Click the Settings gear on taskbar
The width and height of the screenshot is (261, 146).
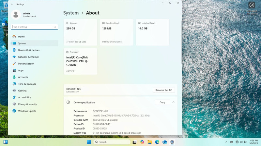[172, 142]
